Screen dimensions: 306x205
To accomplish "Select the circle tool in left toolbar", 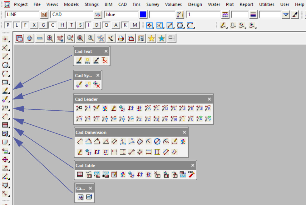I will (x=5, y=65).
